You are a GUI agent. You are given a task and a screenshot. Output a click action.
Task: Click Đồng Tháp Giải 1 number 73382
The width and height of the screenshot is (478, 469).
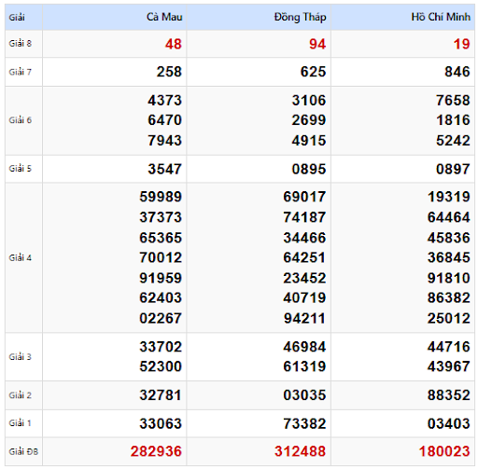[304, 423]
